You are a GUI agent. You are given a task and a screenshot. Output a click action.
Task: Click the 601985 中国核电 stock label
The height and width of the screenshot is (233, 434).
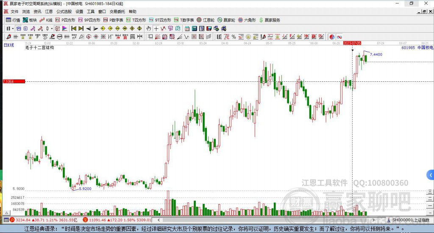tap(417, 47)
